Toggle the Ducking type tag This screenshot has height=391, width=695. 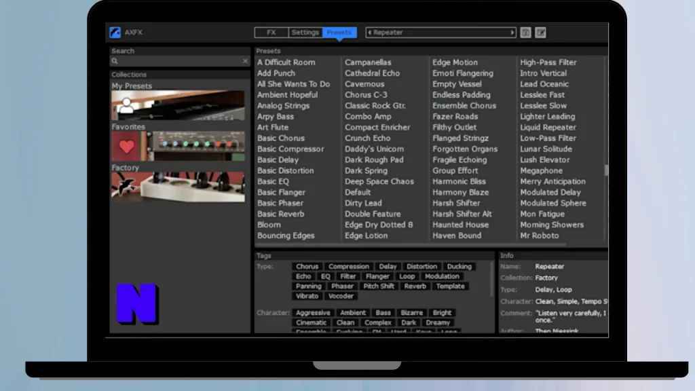(x=459, y=266)
